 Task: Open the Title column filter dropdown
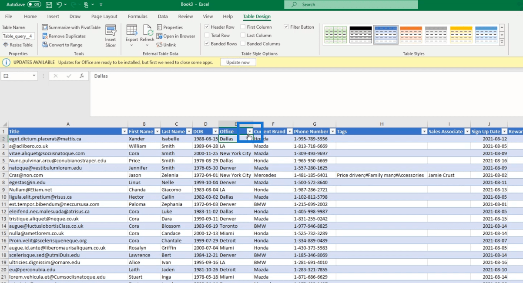click(x=124, y=132)
